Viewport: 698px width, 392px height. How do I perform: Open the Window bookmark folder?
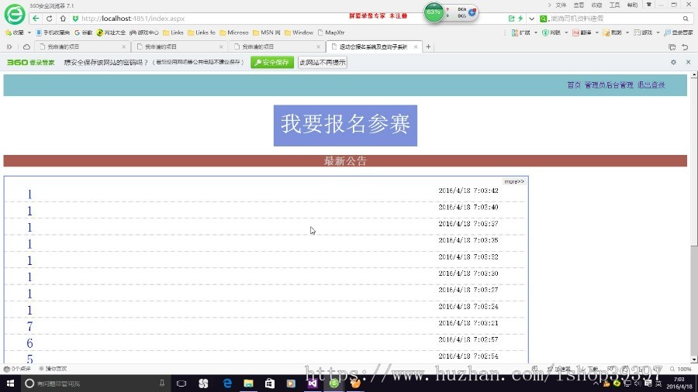click(299, 33)
